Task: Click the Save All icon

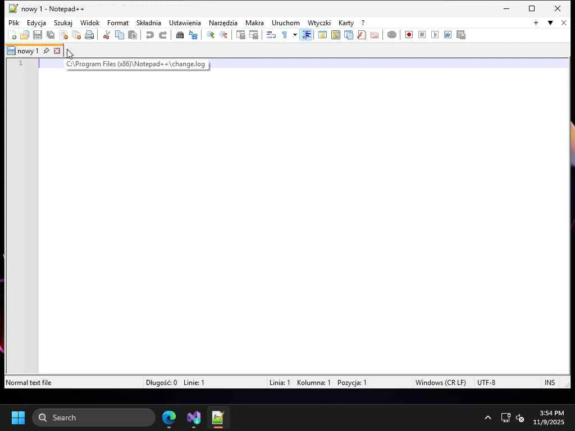Action: 50,35
